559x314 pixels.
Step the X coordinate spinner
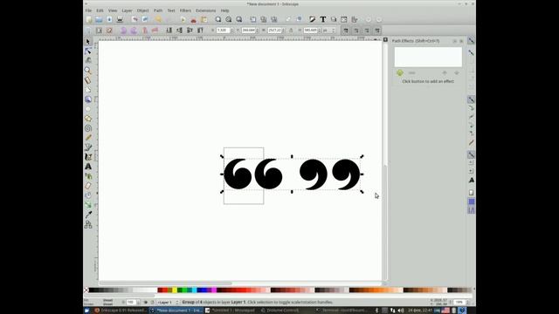coord(232,31)
